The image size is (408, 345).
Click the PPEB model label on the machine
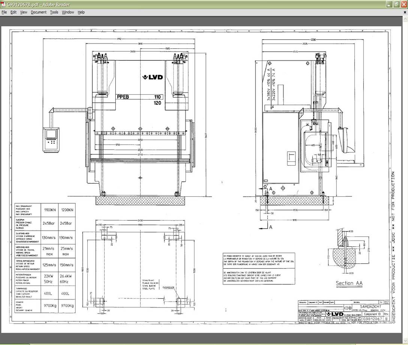coord(123,97)
